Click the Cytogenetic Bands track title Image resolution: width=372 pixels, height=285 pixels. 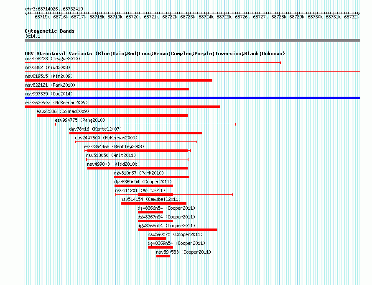click(50, 31)
